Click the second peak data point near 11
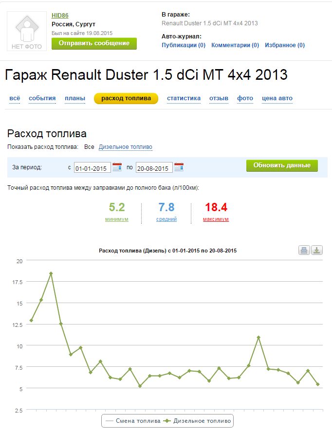Viewport: 332px width, 432px height. pos(258,337)
